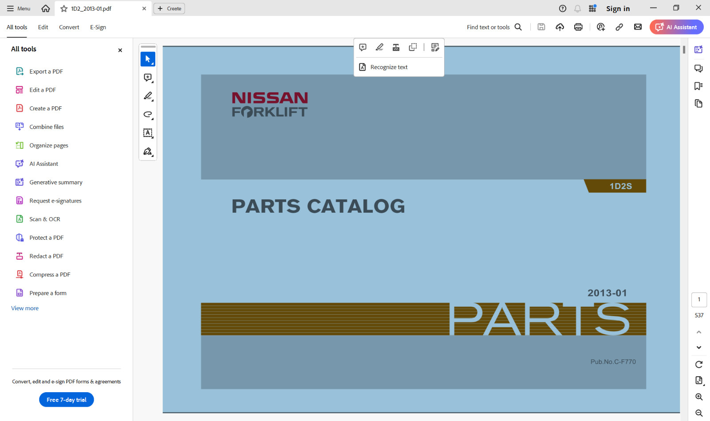
Task: Open comments panel in right rail
Action: click(698, 68)
